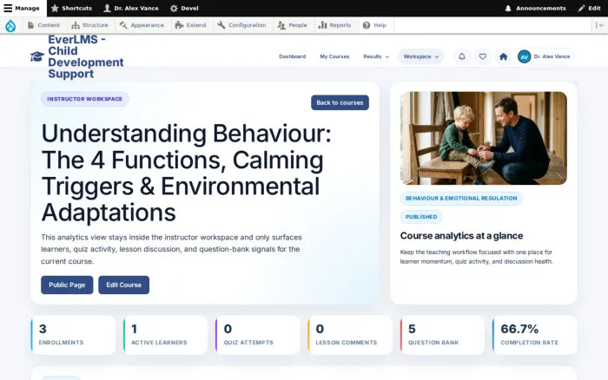Open the Shortcuts star item
The height and width of the screenshot is (380, 608).
(x=71, y=8)
